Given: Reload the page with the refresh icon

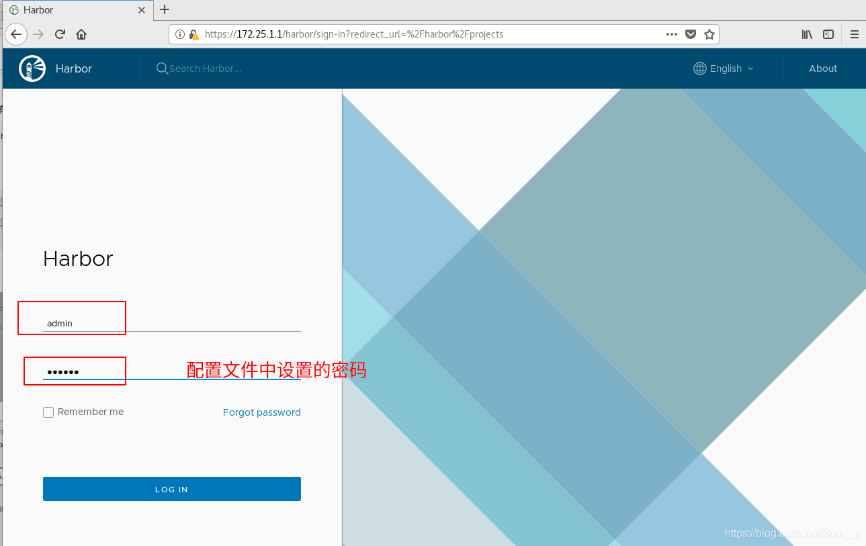Looking at the screenshot, I should coord(60,34).
